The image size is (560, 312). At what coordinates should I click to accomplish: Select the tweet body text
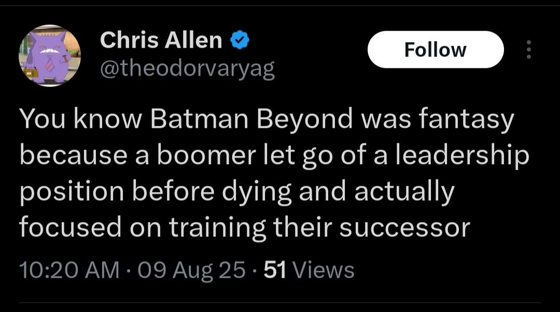pos(274,173)
